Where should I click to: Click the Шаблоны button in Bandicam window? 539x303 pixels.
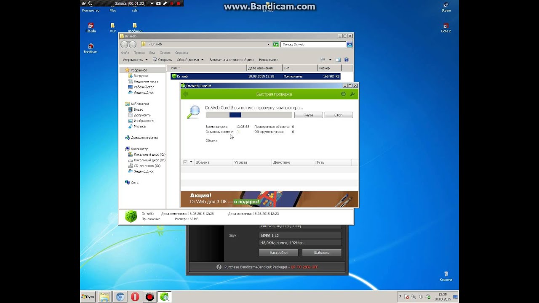pyautogui.click(x=322, y=252)
